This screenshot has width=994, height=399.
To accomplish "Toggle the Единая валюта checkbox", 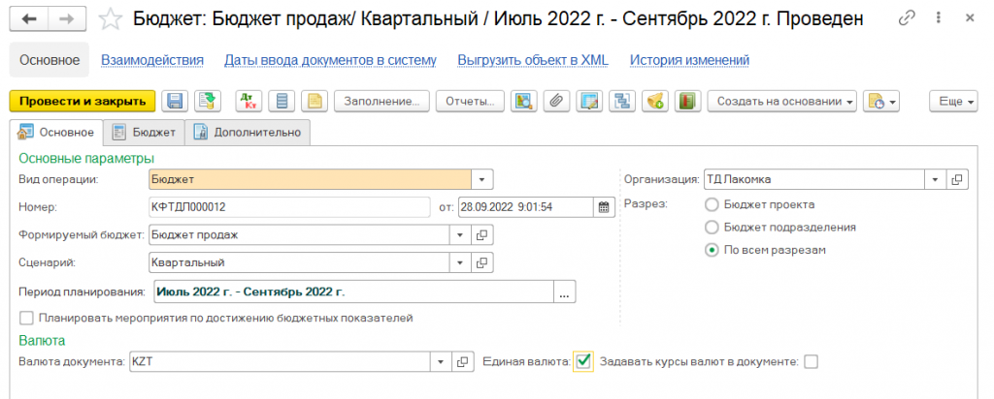I will [583, 361].
